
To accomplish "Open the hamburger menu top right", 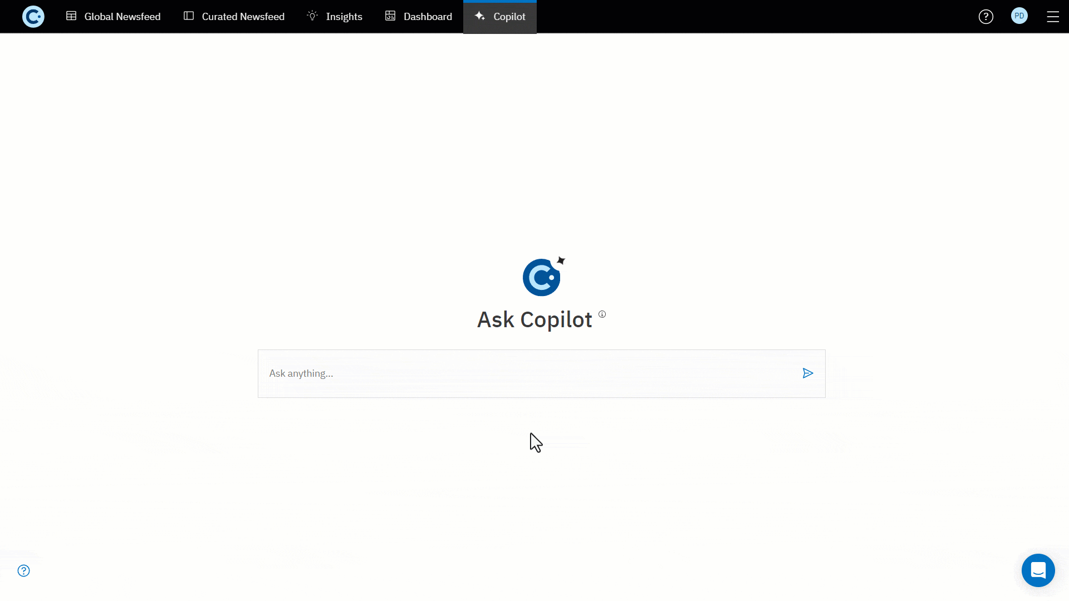I will (x=1053, y=16).
